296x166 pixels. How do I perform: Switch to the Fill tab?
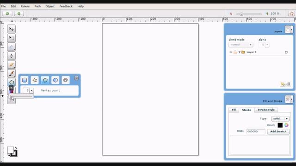234,110
